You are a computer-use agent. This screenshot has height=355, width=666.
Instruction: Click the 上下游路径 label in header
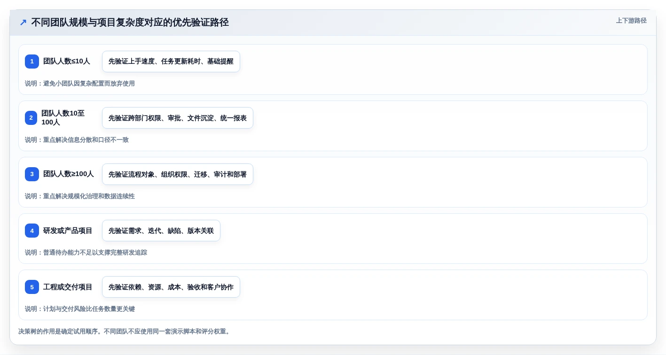631,21
